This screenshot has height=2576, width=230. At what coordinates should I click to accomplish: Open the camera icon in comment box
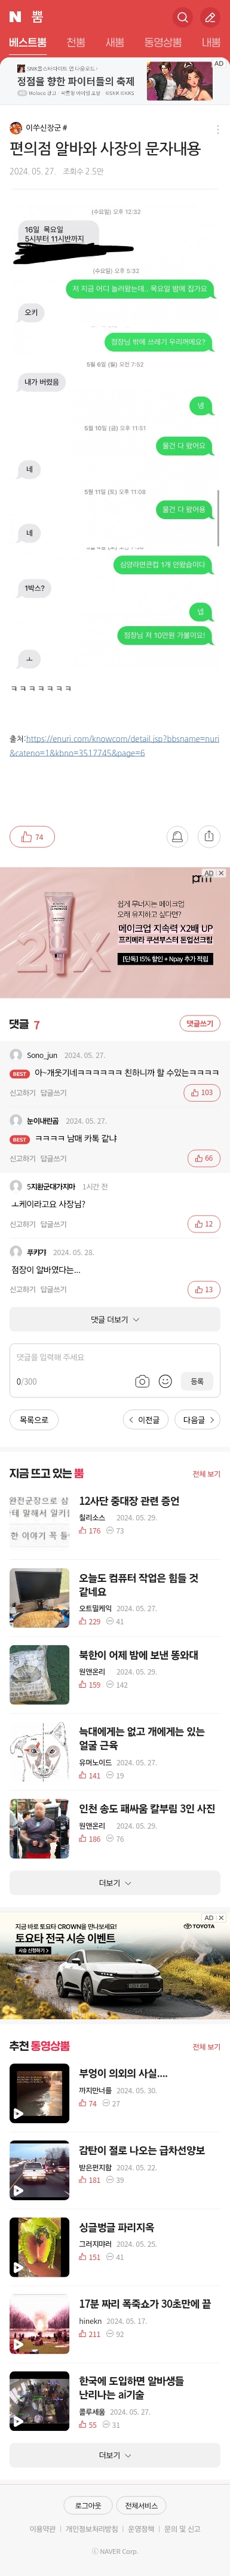pyautogui.click(x=142, y=1381)
